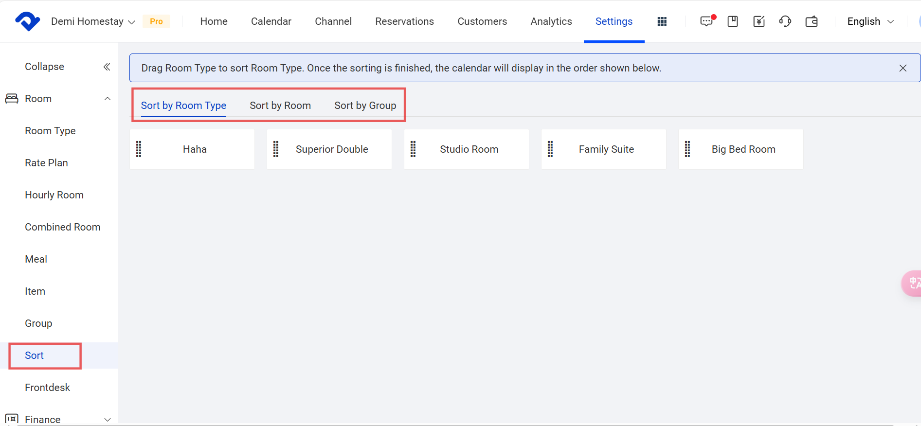Viewport: 921px width, 426px height.
Task: Dismiss the drag room type info banner
Action: 903,68
